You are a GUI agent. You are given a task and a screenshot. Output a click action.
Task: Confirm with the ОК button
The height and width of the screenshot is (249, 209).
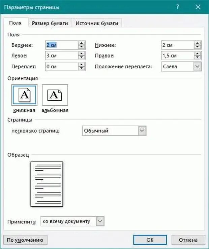click(150, 240)
